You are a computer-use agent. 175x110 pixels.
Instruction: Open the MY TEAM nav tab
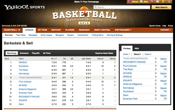[42, 30]
